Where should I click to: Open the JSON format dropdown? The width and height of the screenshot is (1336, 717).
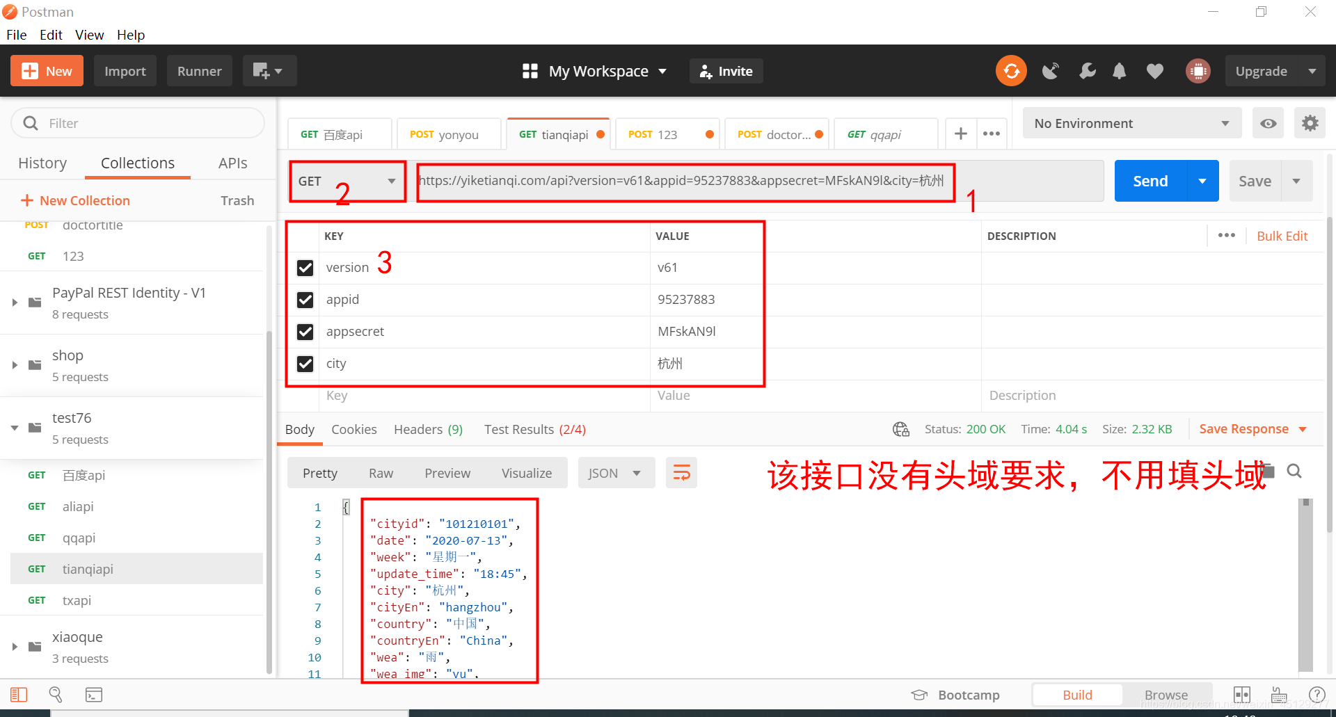pyautogui.click(x=616, y=473)
